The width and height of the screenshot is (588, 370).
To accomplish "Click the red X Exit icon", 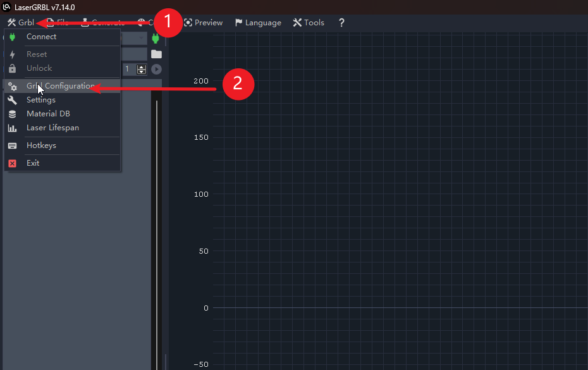I will [12, 163].
